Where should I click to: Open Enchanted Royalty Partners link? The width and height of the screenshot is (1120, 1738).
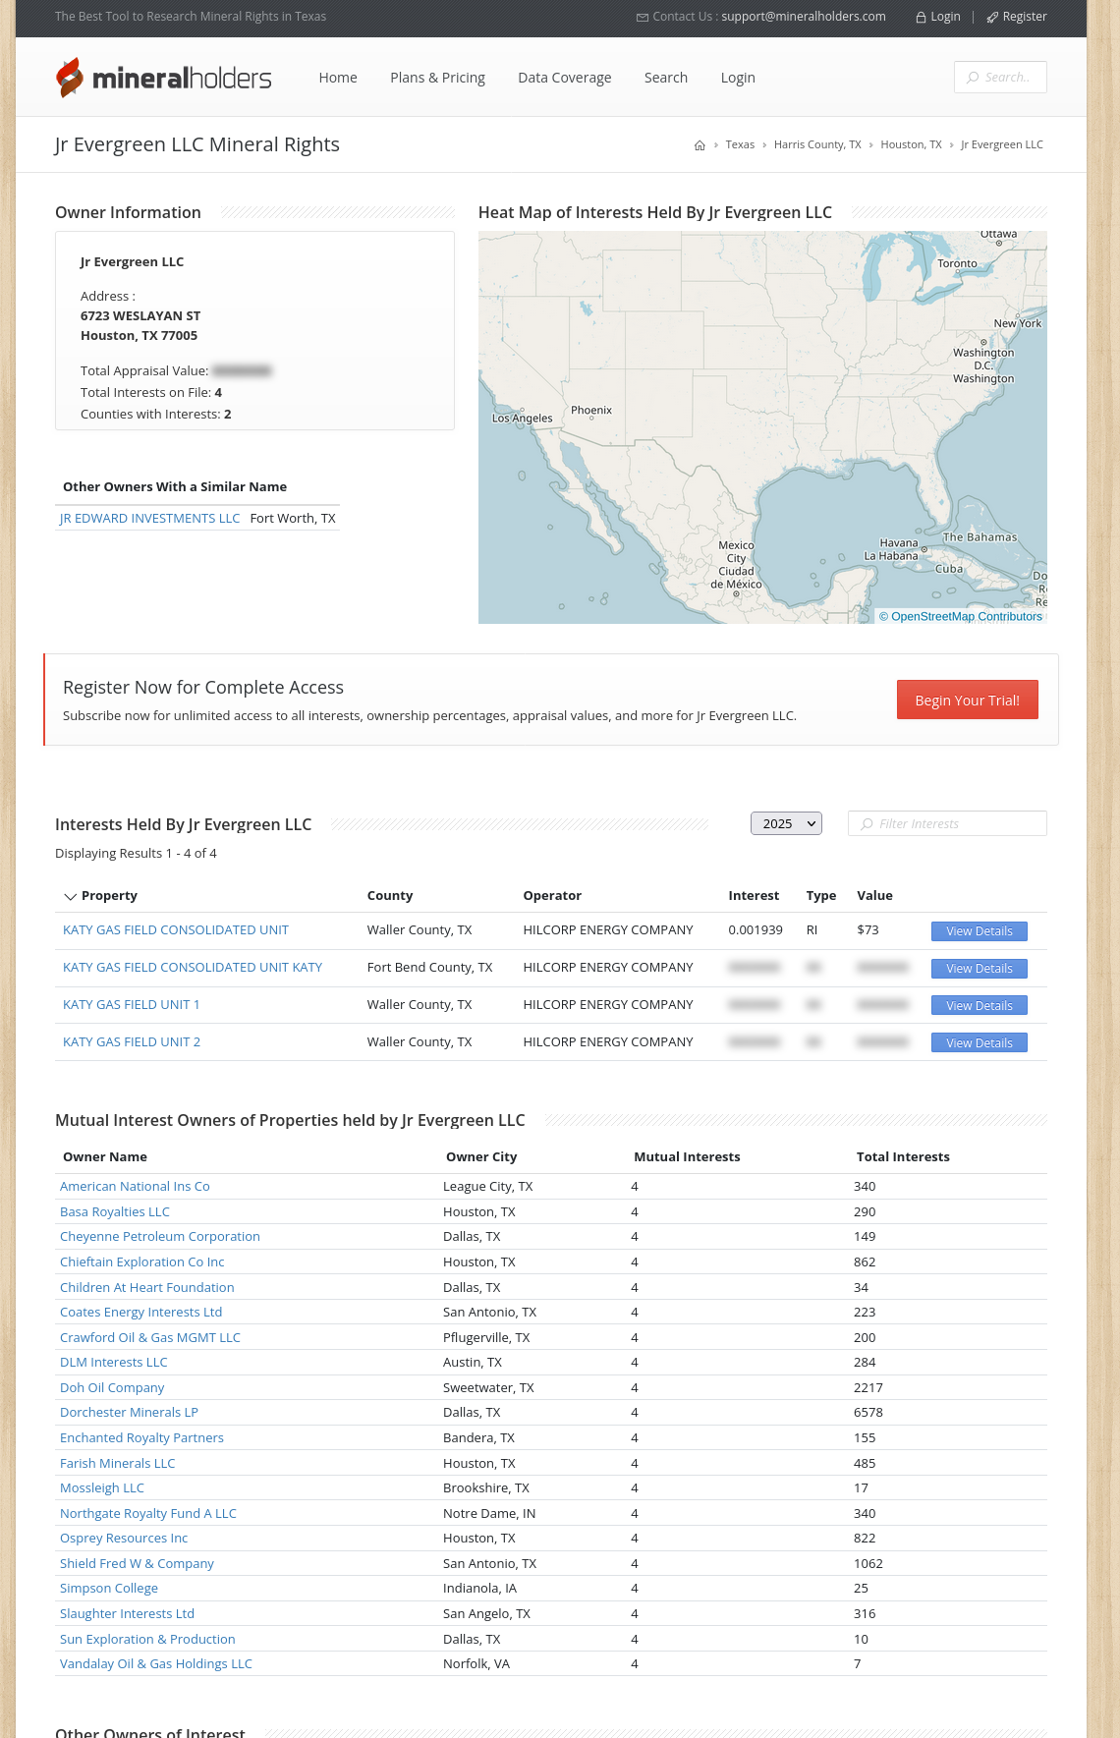click(141, 1438)
